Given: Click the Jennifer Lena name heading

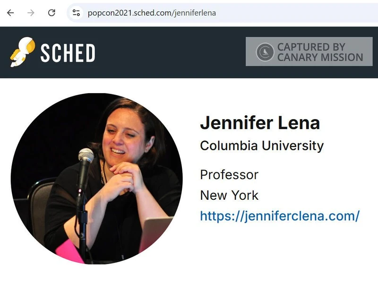Looking at the screenshot, I should coord(260,123).
